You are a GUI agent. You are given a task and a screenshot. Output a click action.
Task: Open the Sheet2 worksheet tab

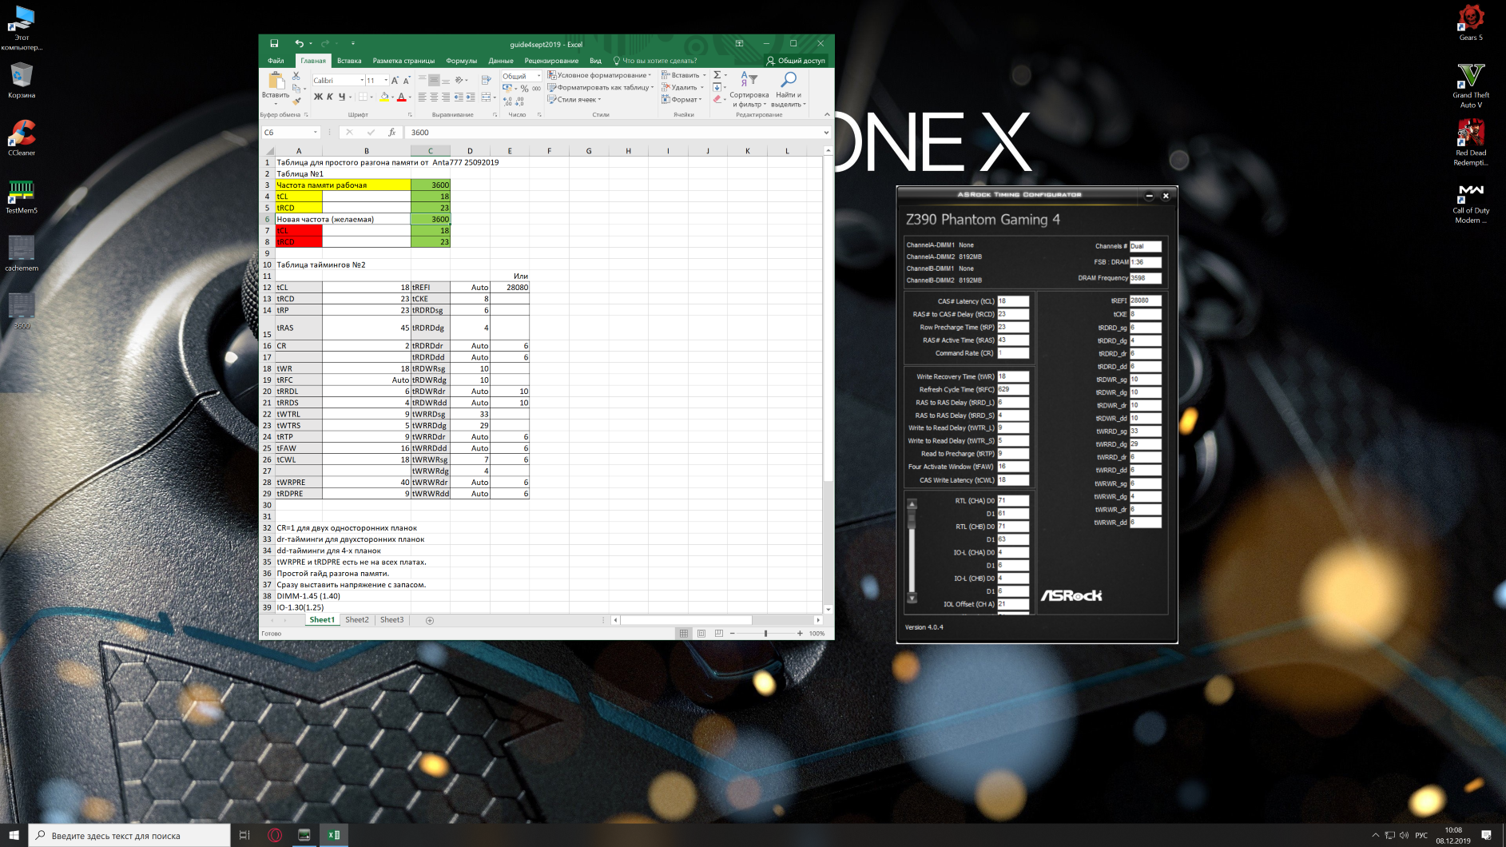[357, 620]
